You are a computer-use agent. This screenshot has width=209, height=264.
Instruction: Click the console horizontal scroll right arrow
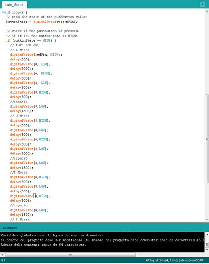coord(202,255)
